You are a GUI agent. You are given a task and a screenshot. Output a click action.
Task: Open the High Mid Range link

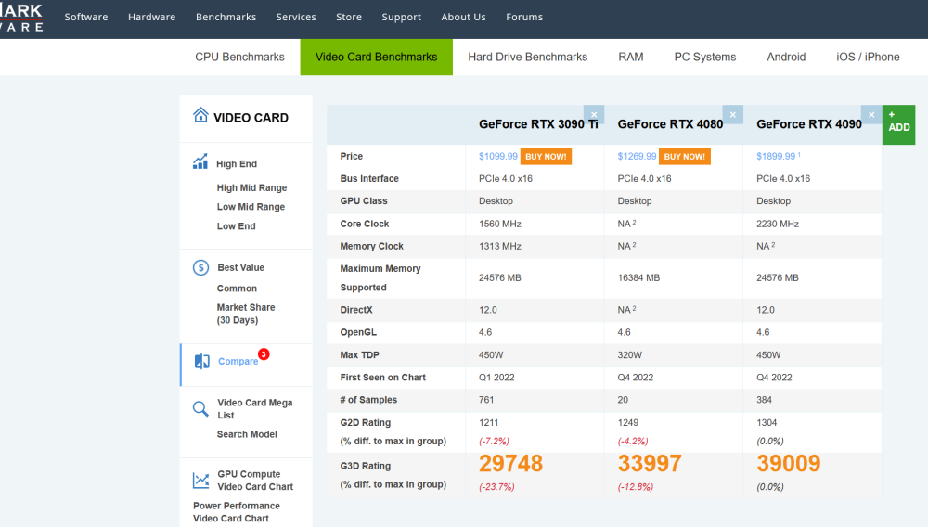(251, 187)
